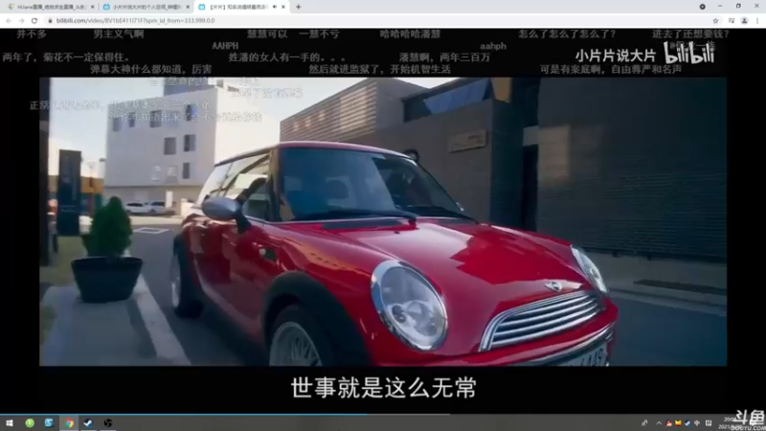
Task: Close the second bilibili tab
Action: pyautogui.click(x=188, y=7)
